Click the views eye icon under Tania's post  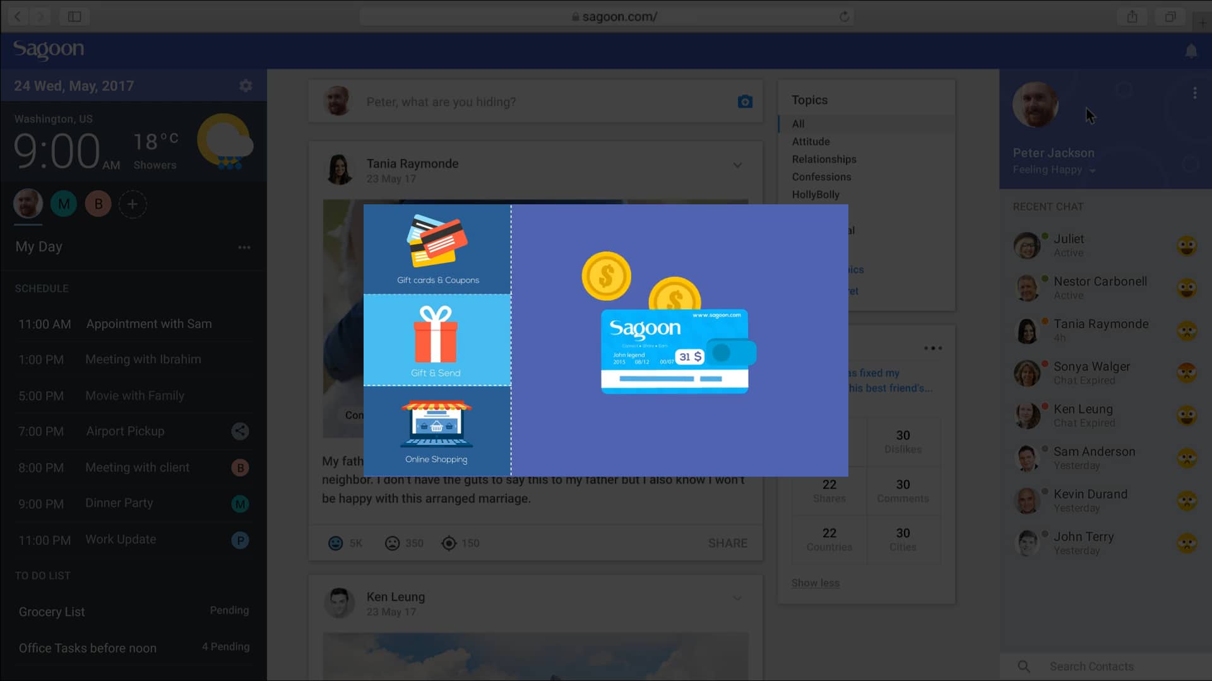[x=449, y=543]
